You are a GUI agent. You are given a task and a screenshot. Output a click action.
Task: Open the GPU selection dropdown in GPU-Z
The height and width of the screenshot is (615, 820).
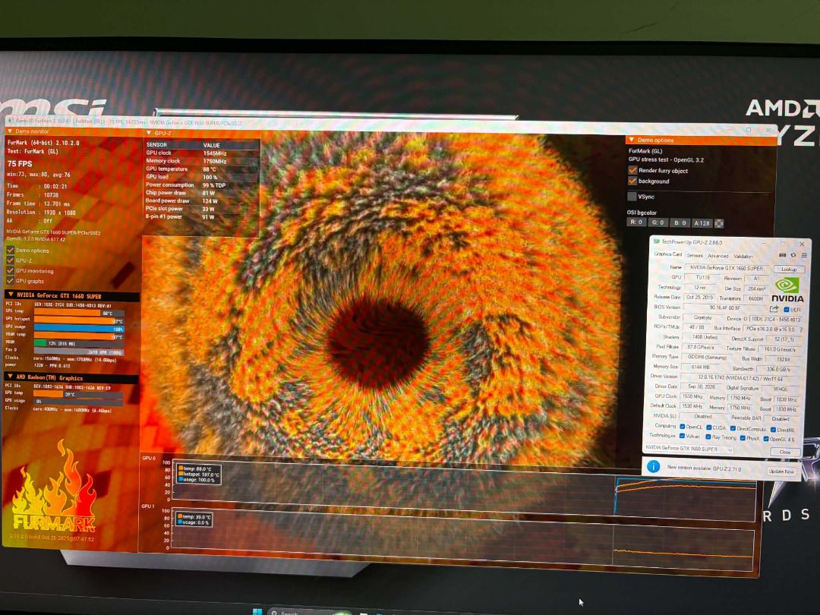[x=688, y=449]
